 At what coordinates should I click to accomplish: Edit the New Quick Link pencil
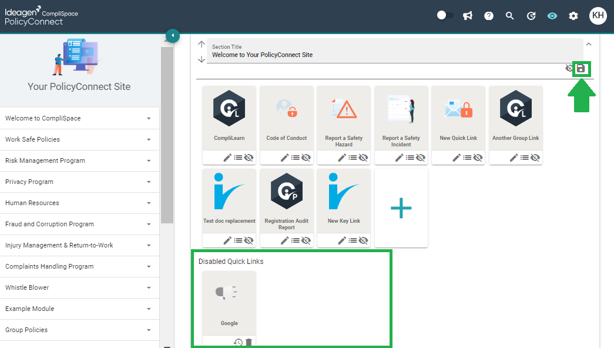point(457,158)
